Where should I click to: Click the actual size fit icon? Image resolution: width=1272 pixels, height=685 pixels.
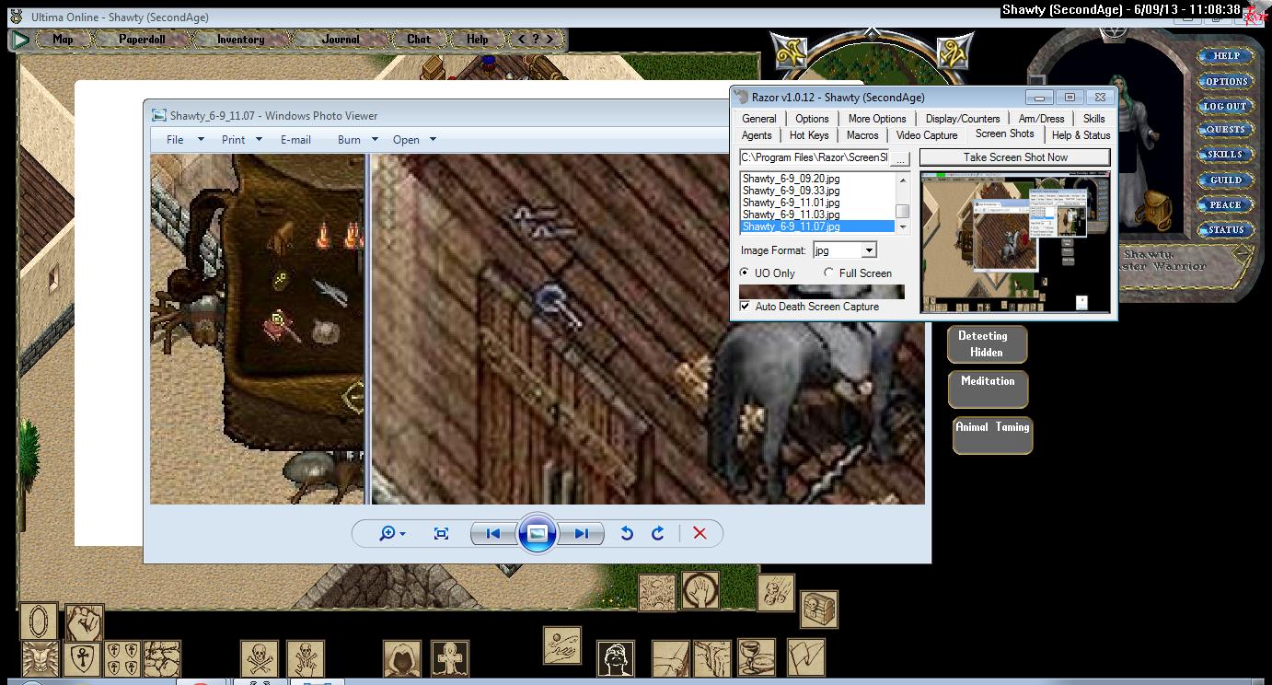441,533
